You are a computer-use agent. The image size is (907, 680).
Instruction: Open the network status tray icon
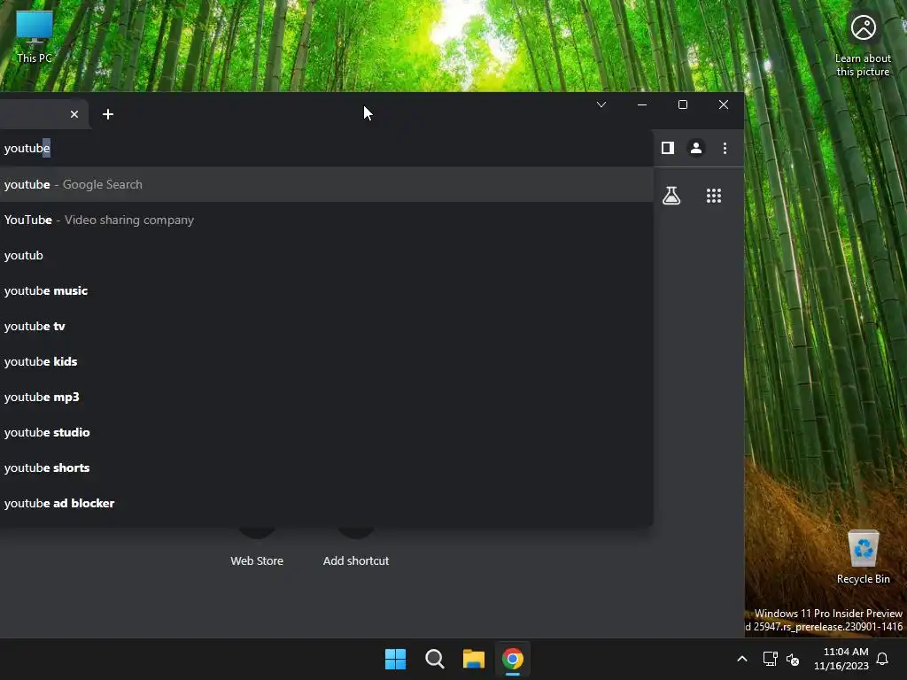point(770,659)
